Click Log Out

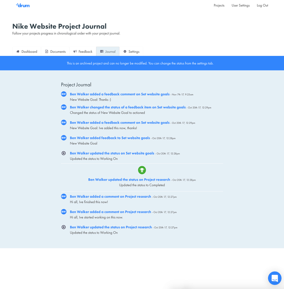click(x=262, y=5)
